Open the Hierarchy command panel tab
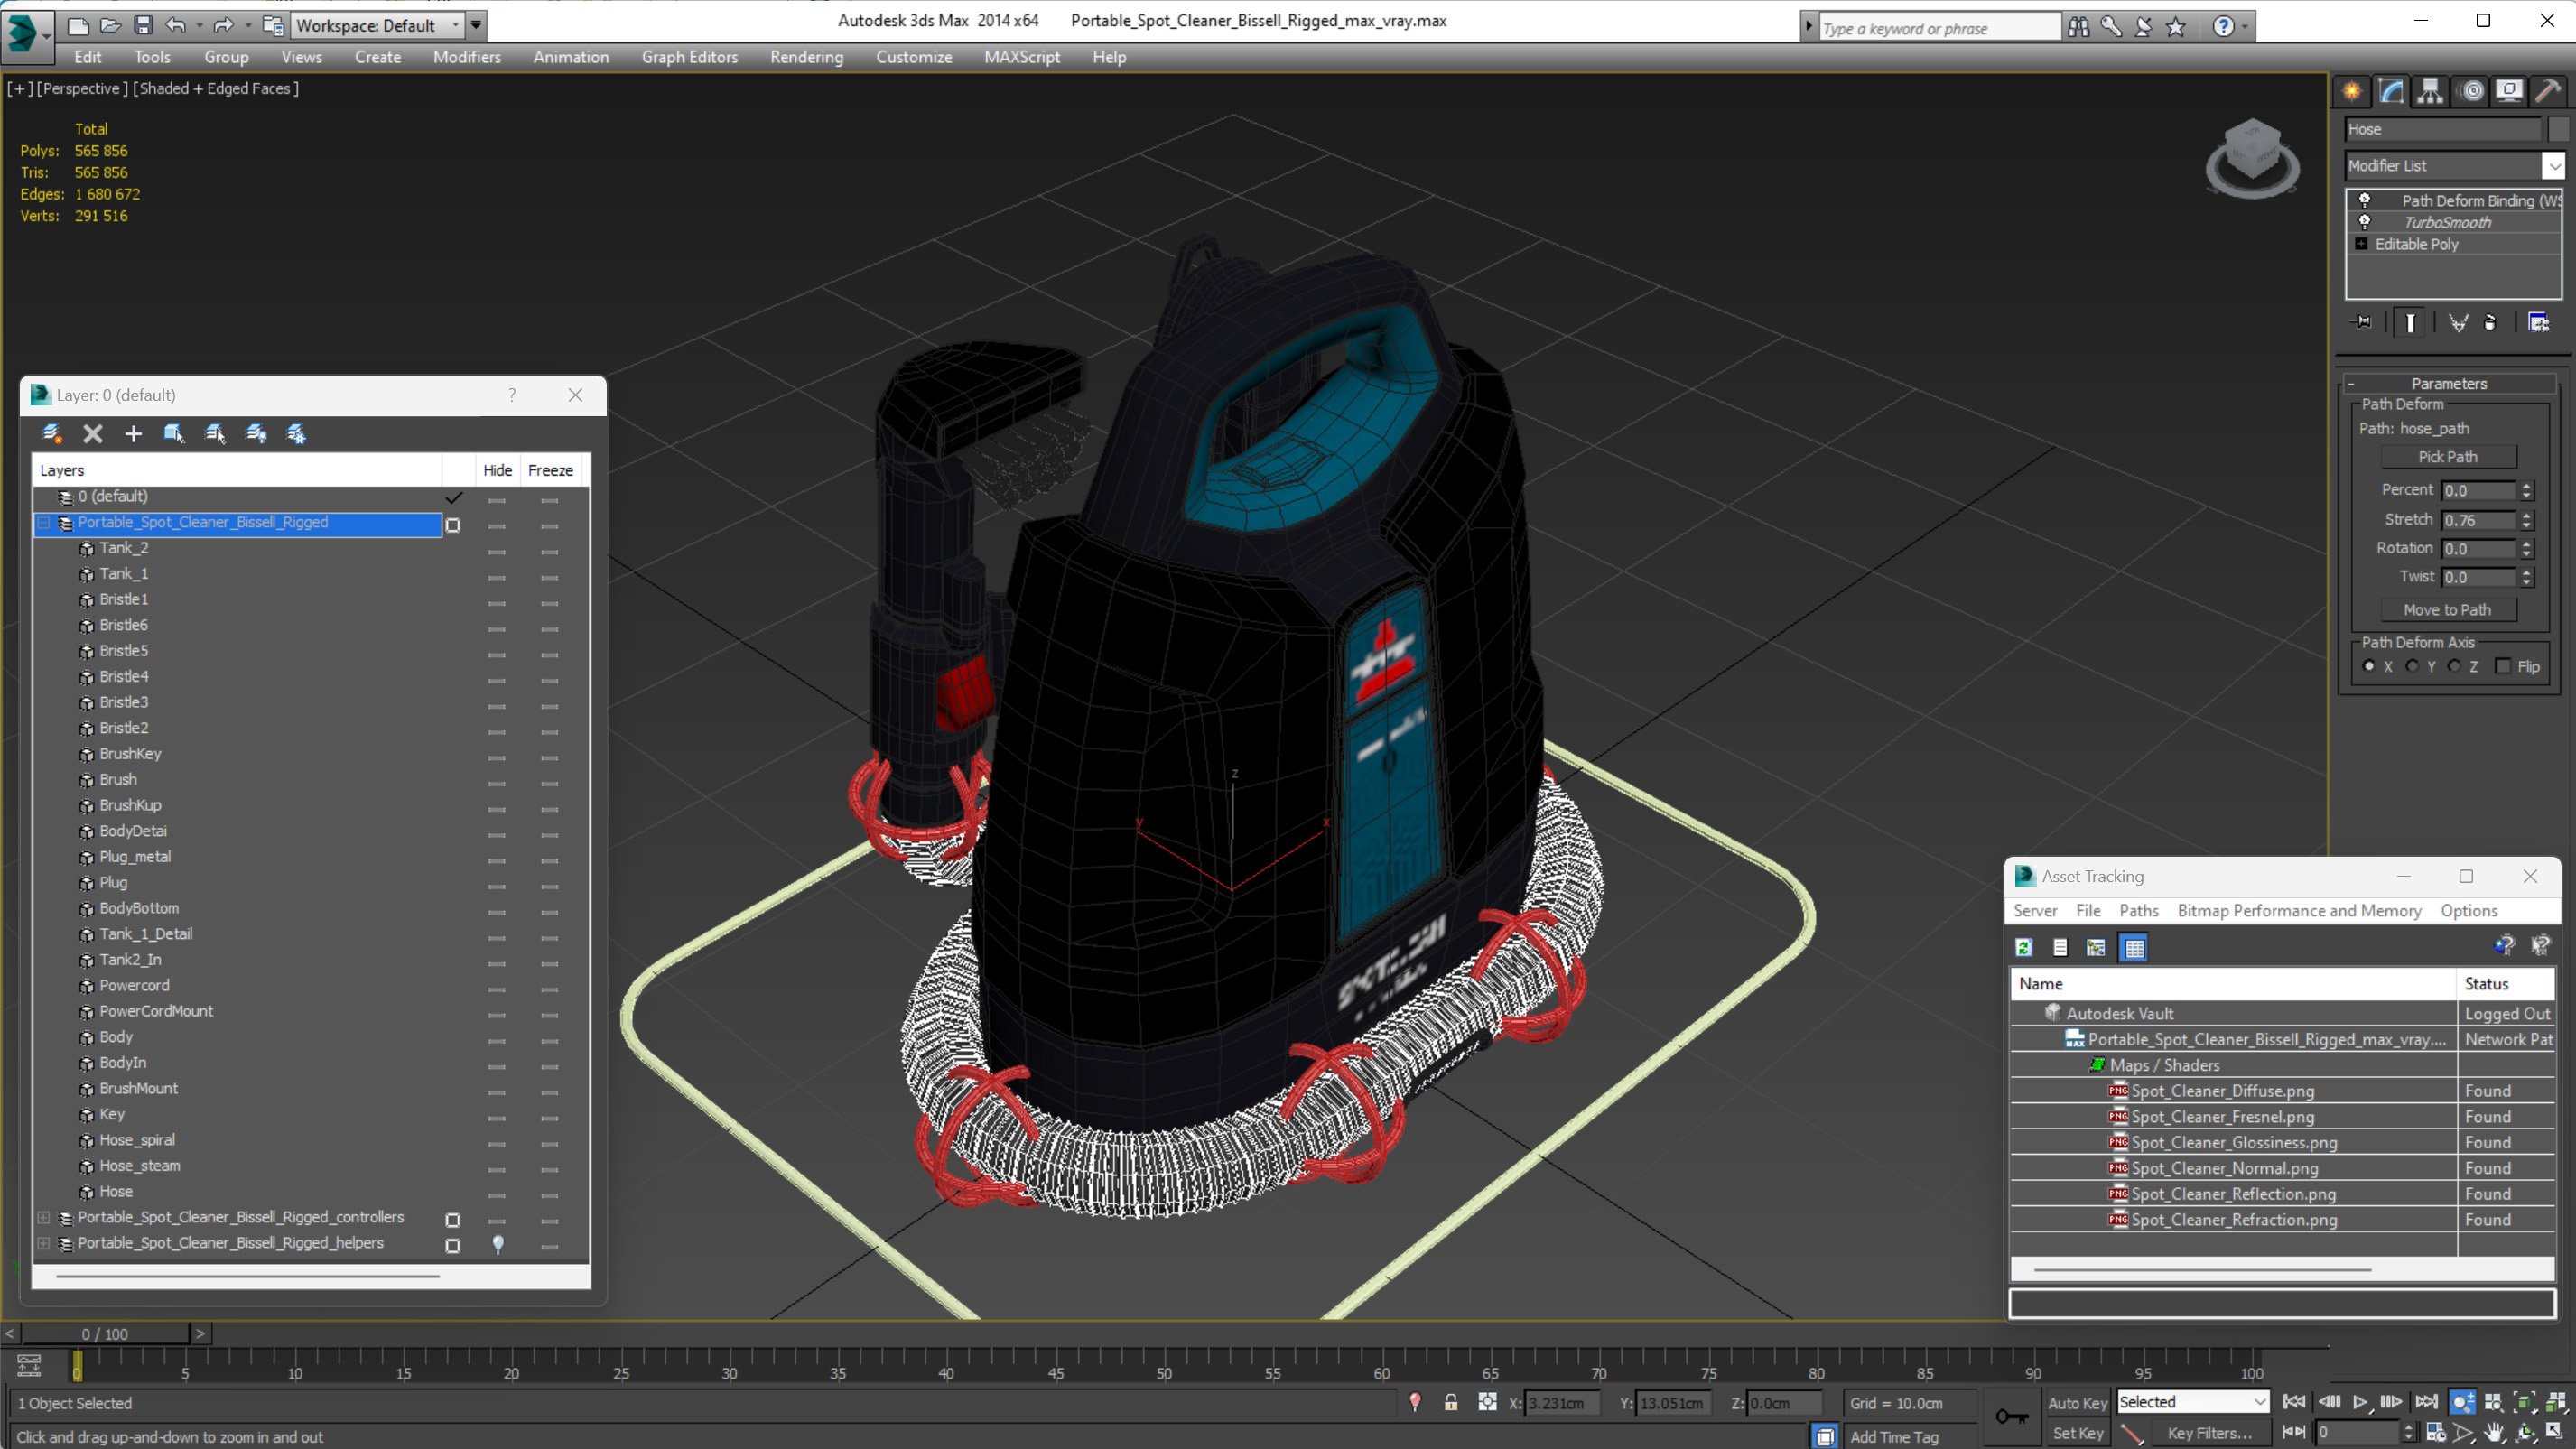This screenshot has width=2576, height=1449. pyautogui.click(x=2430, y=92)
